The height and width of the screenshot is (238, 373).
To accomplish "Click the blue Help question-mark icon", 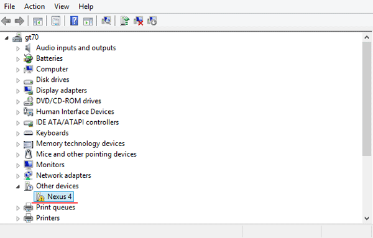I will 74,21.
